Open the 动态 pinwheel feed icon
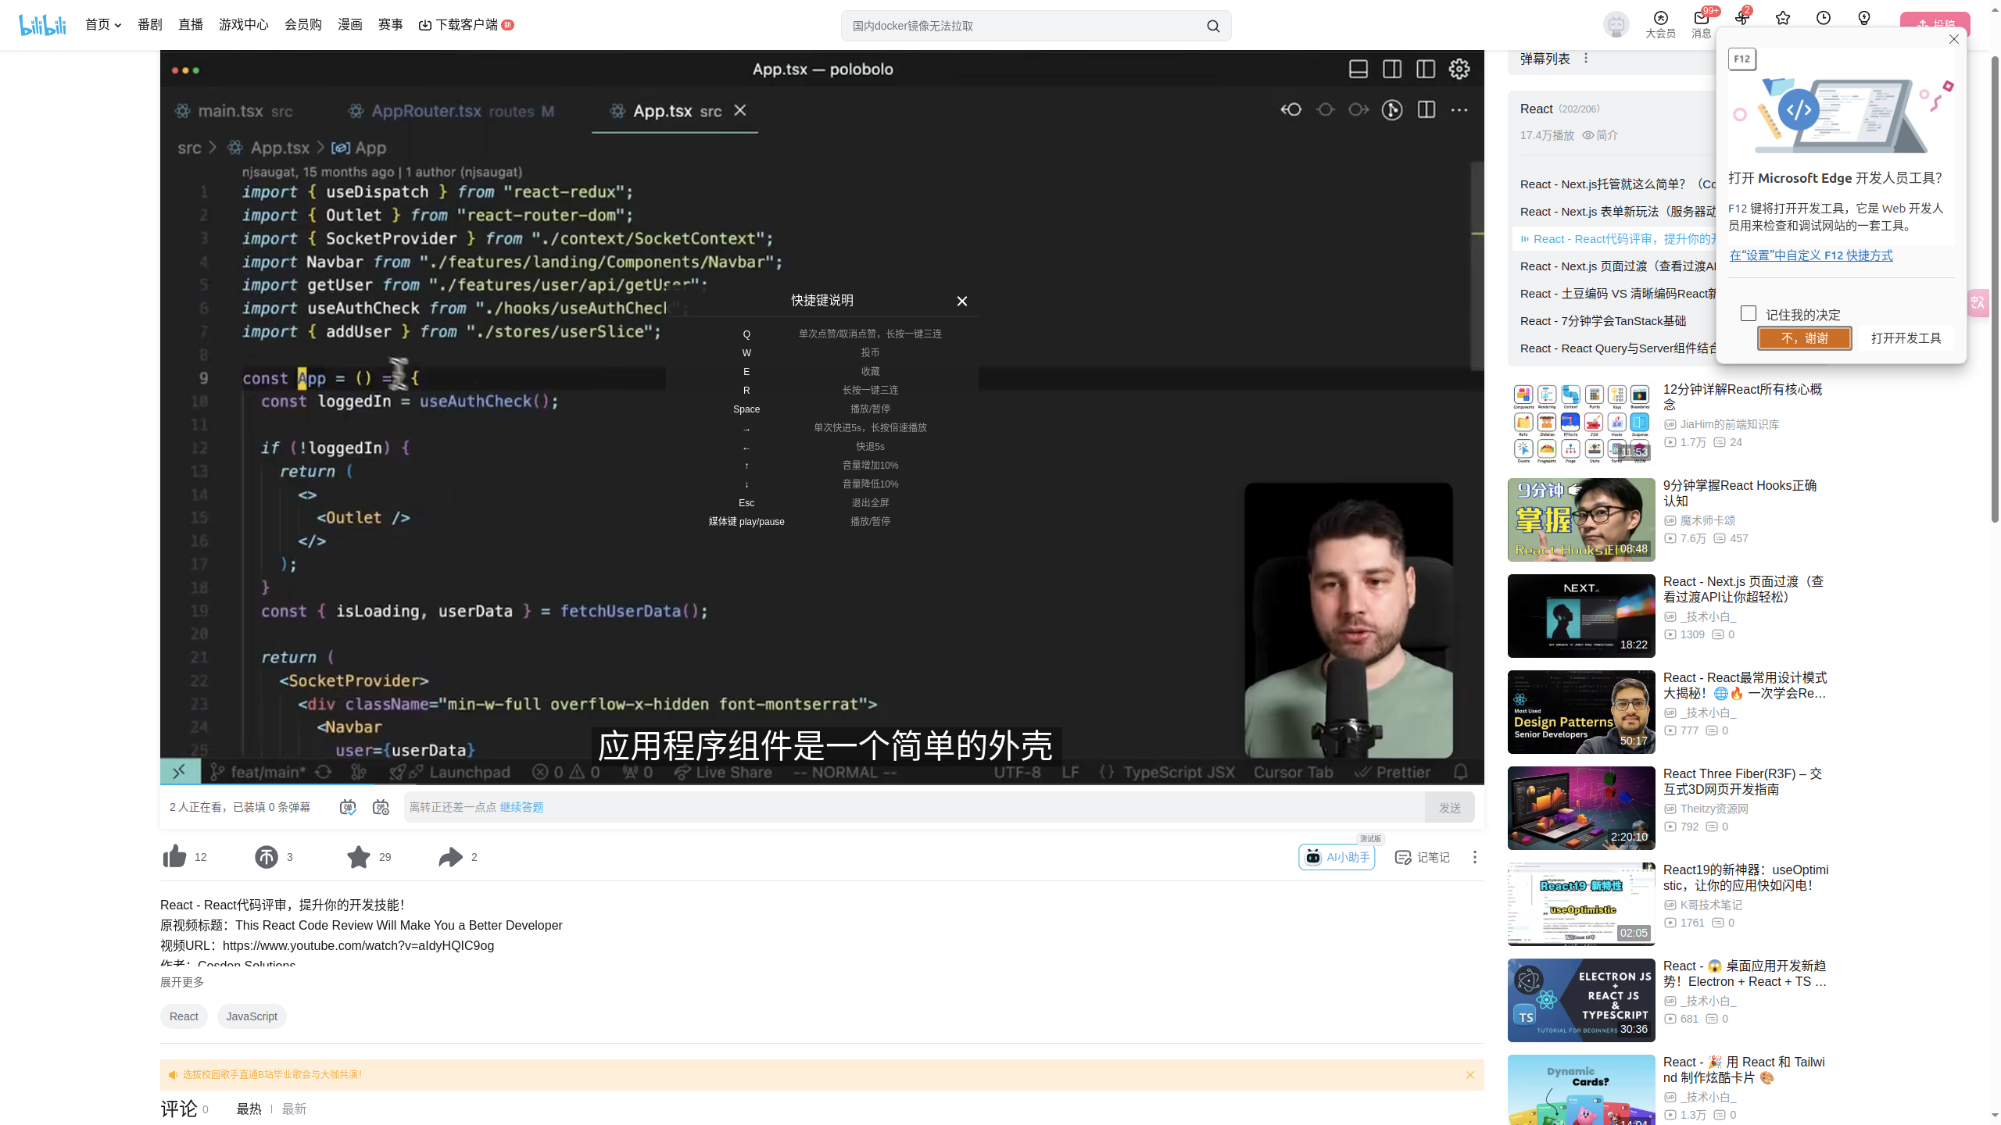Screen dimensions: 2001x1125 pos(1741,18)
